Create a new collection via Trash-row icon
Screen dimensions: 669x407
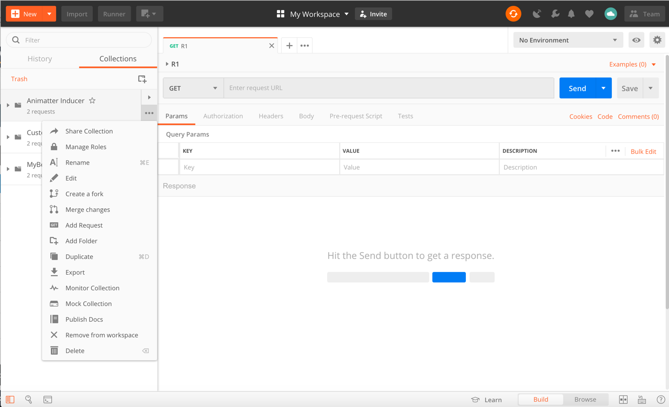pos(142,79)
